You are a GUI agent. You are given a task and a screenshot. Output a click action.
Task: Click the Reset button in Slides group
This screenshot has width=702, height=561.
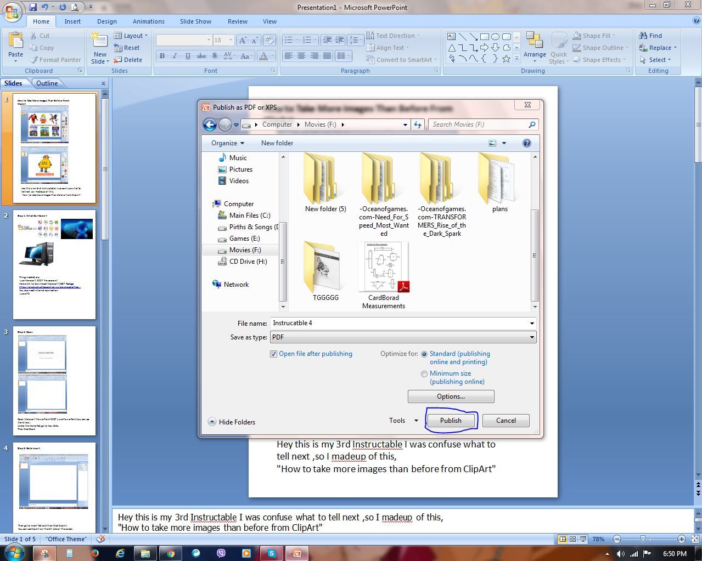pyautogui.click(x=127, y=48)
